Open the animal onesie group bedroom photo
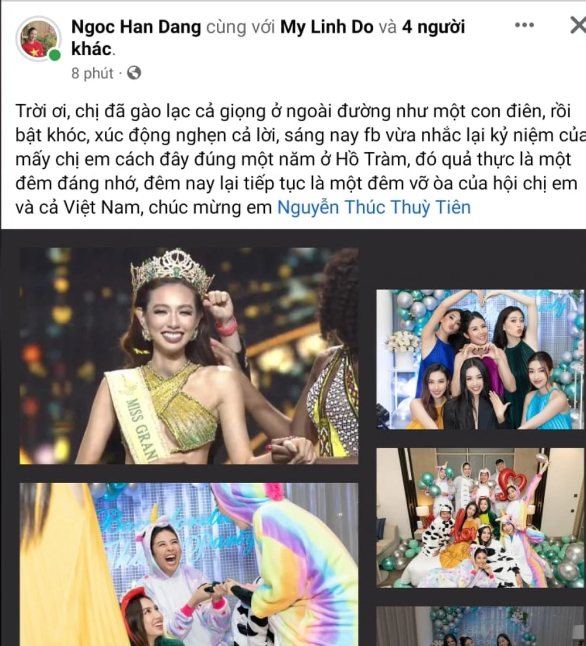 pos(480,518)
